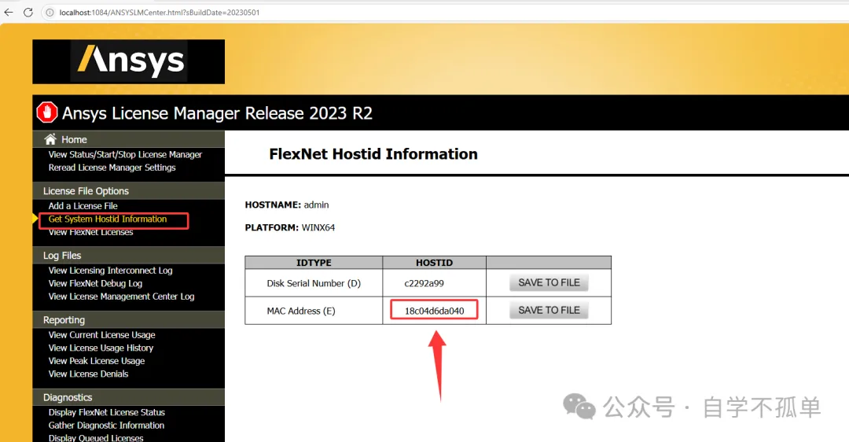This screenshot has height=442, width=849.
Task: Click the red stop-hand status icon
Action: (47, 112)
